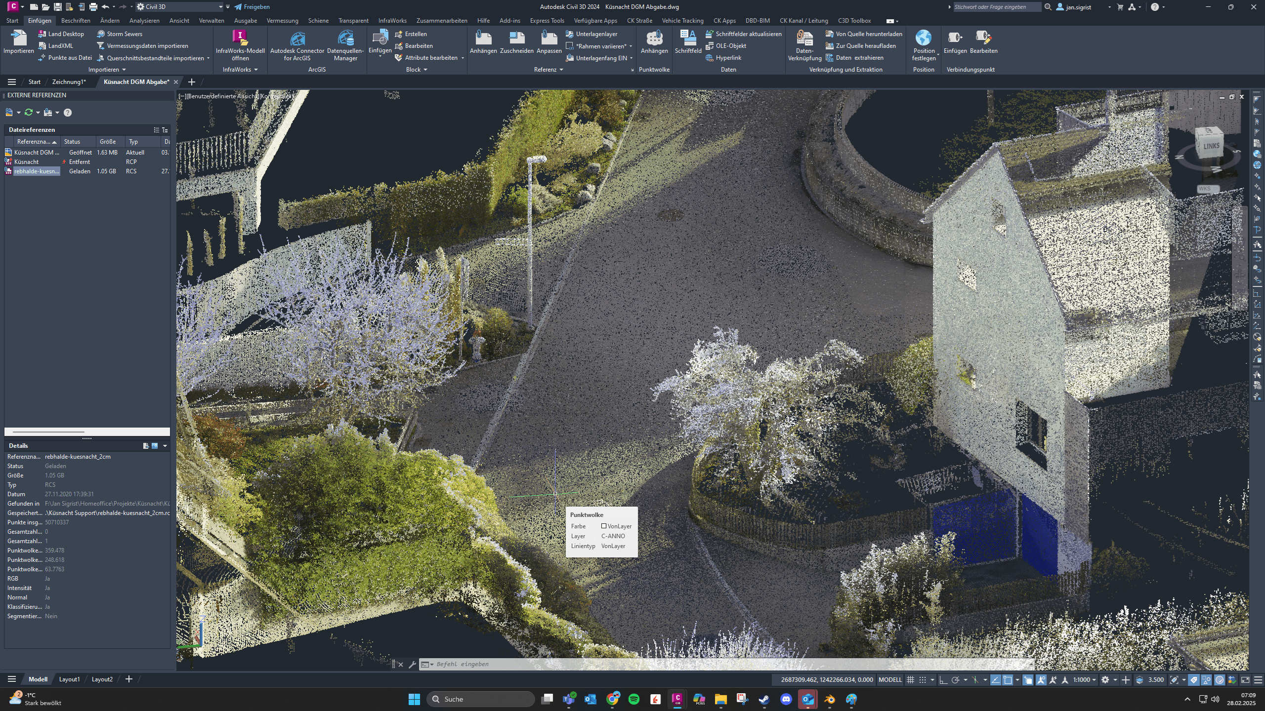The height and width of the screenshot is (711, 1265).
Task: Click Hyperlink tool in Daten panel
Action: click(x=723, y=58)
